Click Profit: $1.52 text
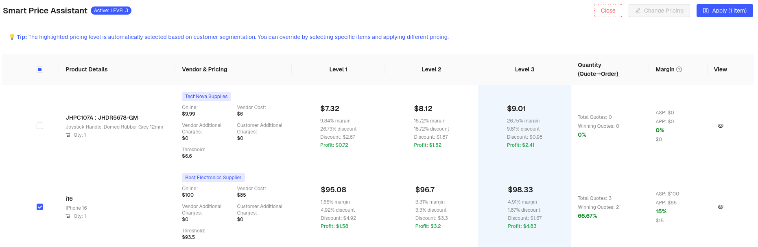 pos(428,145)
